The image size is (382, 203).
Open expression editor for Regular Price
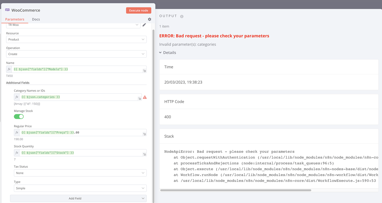click(144, 133)
